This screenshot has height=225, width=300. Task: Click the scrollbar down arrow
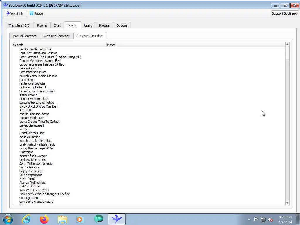click(287, 203)
